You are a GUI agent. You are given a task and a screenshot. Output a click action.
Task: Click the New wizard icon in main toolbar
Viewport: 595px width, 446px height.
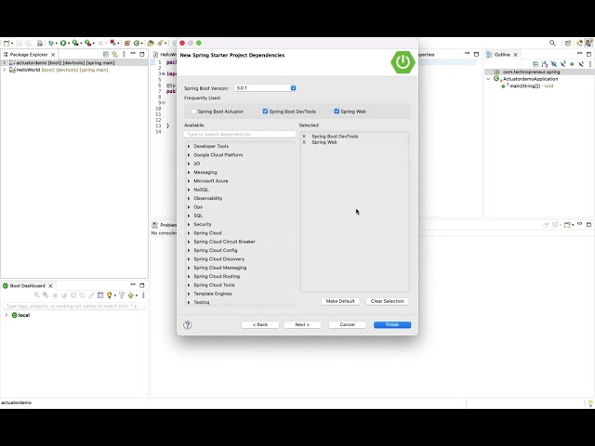pos(7,43)
